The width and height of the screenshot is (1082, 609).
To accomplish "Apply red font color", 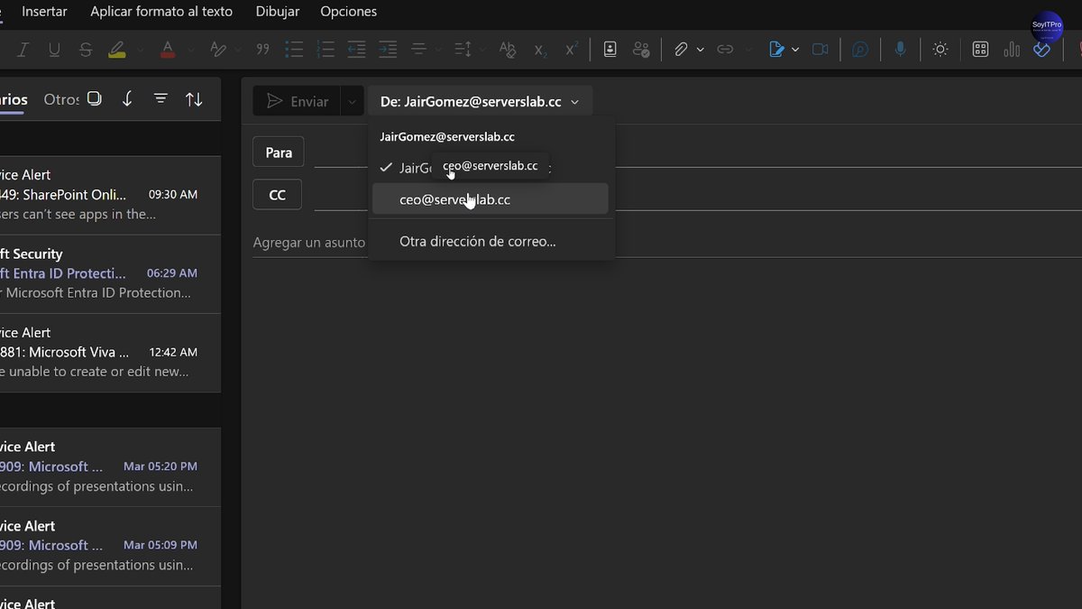I will click(167, 50).
